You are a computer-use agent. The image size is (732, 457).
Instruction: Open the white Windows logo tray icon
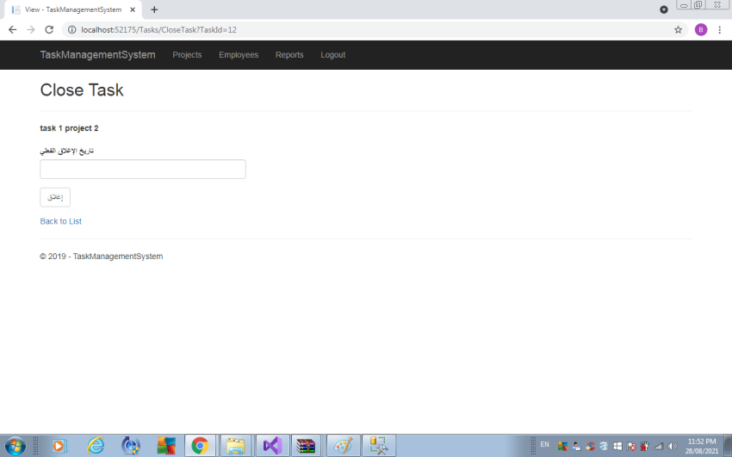tap(617, 447)
